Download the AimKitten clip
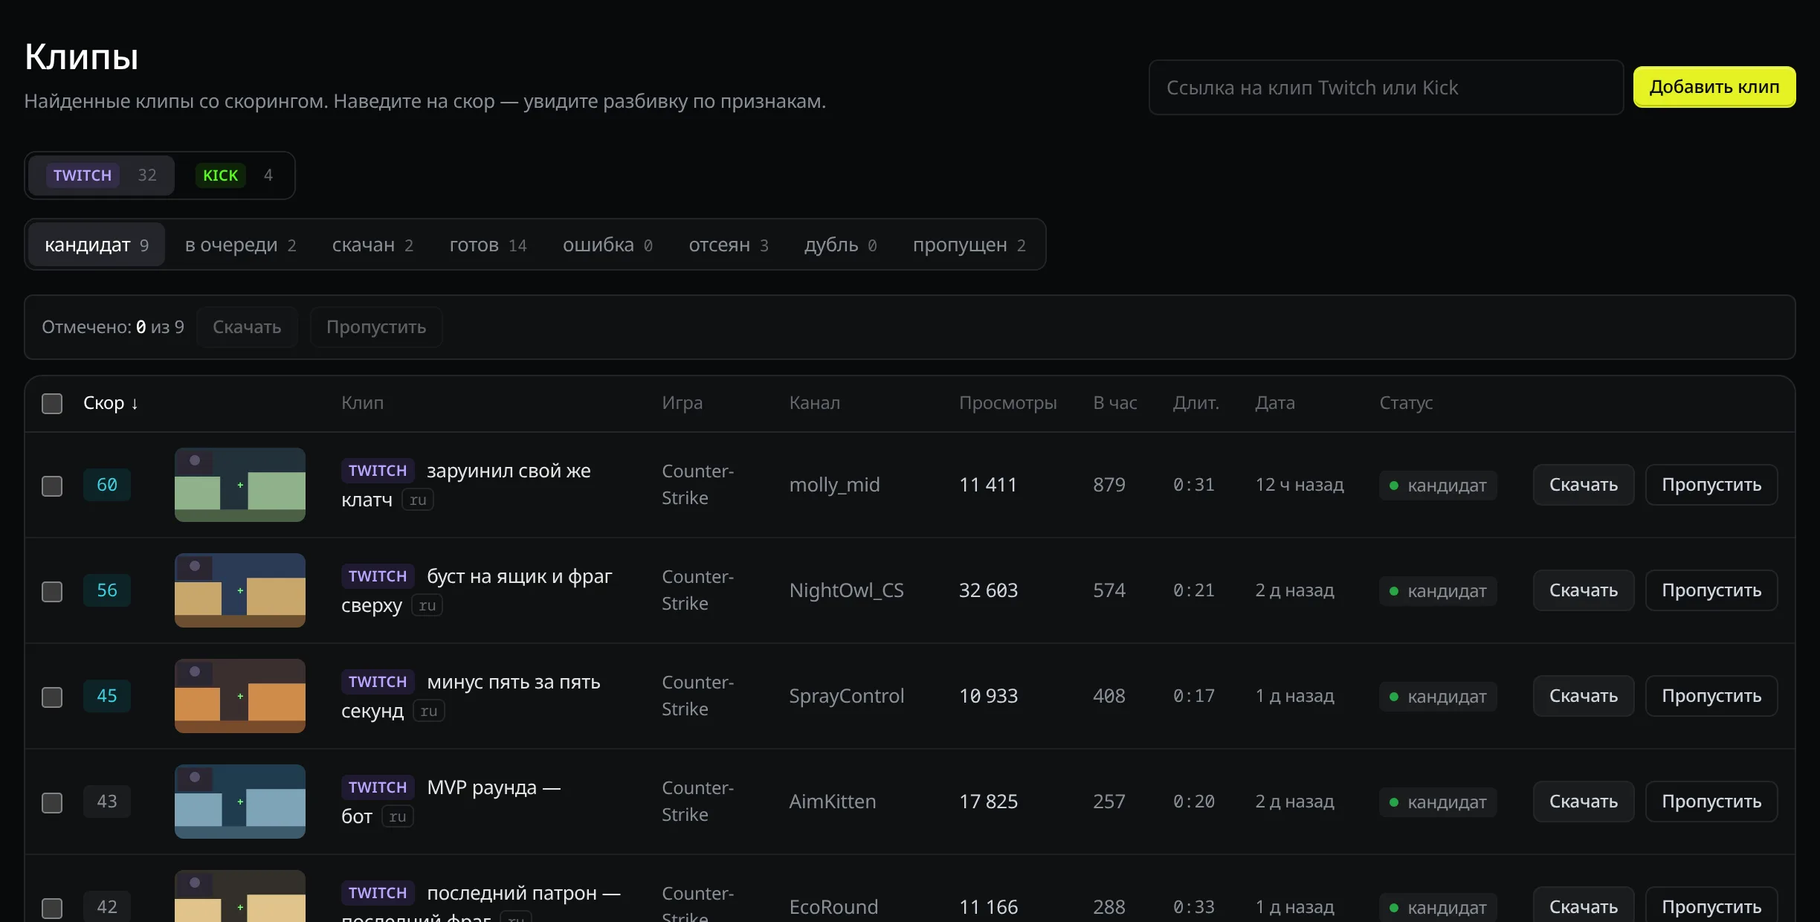 click(1584, 802)
